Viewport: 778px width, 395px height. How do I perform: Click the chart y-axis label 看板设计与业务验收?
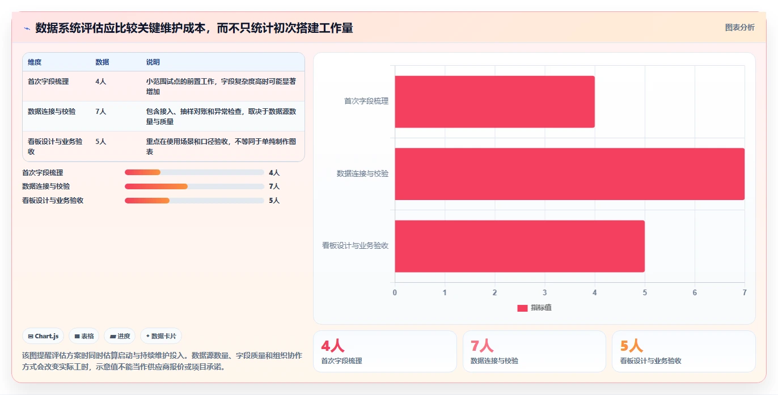[356, 246]
